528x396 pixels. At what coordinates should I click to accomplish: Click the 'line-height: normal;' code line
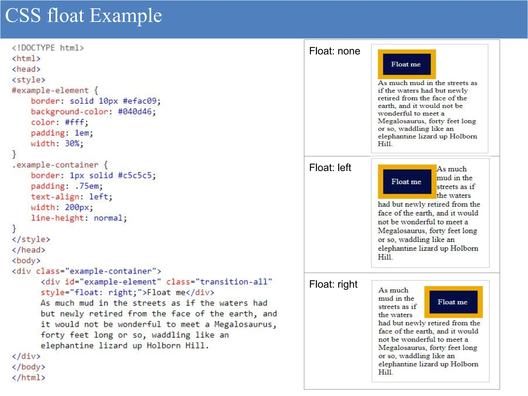[x=79, y=218]
